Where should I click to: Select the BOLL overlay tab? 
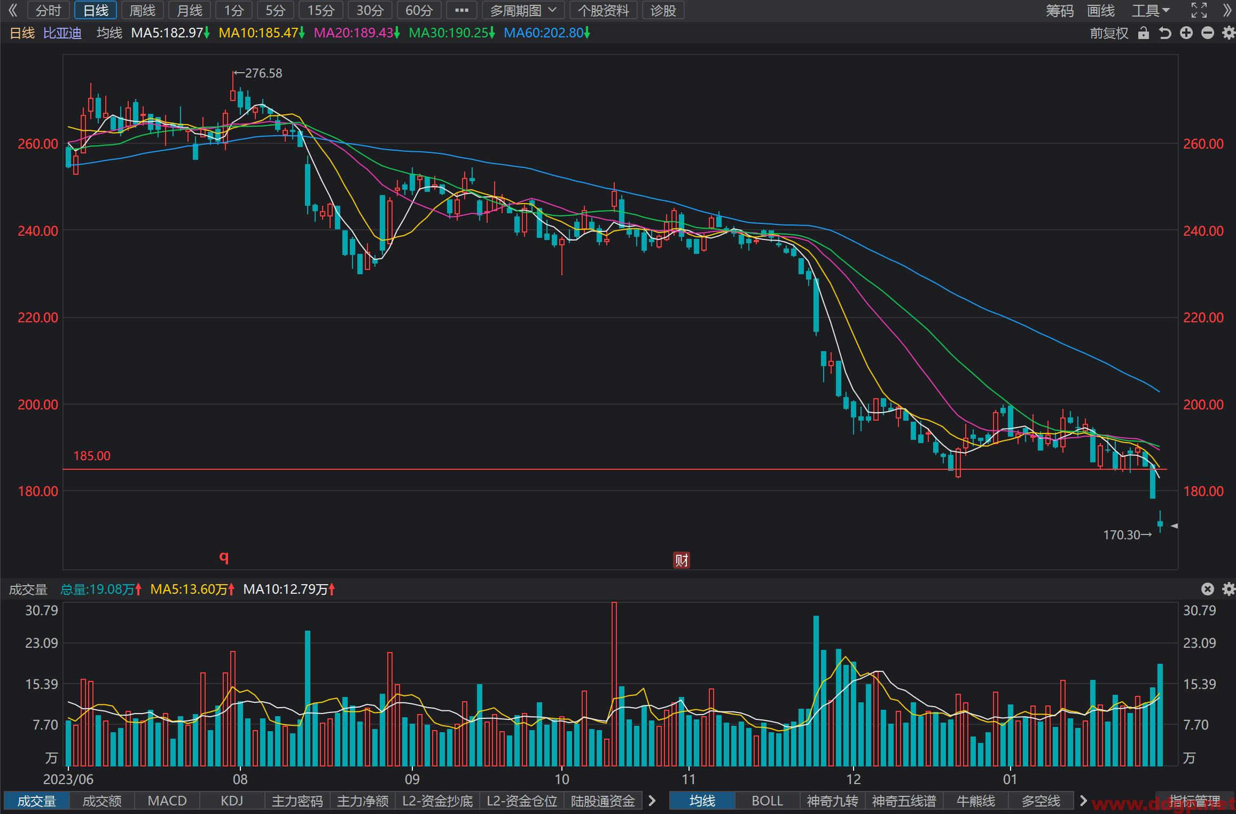point(768,801)
